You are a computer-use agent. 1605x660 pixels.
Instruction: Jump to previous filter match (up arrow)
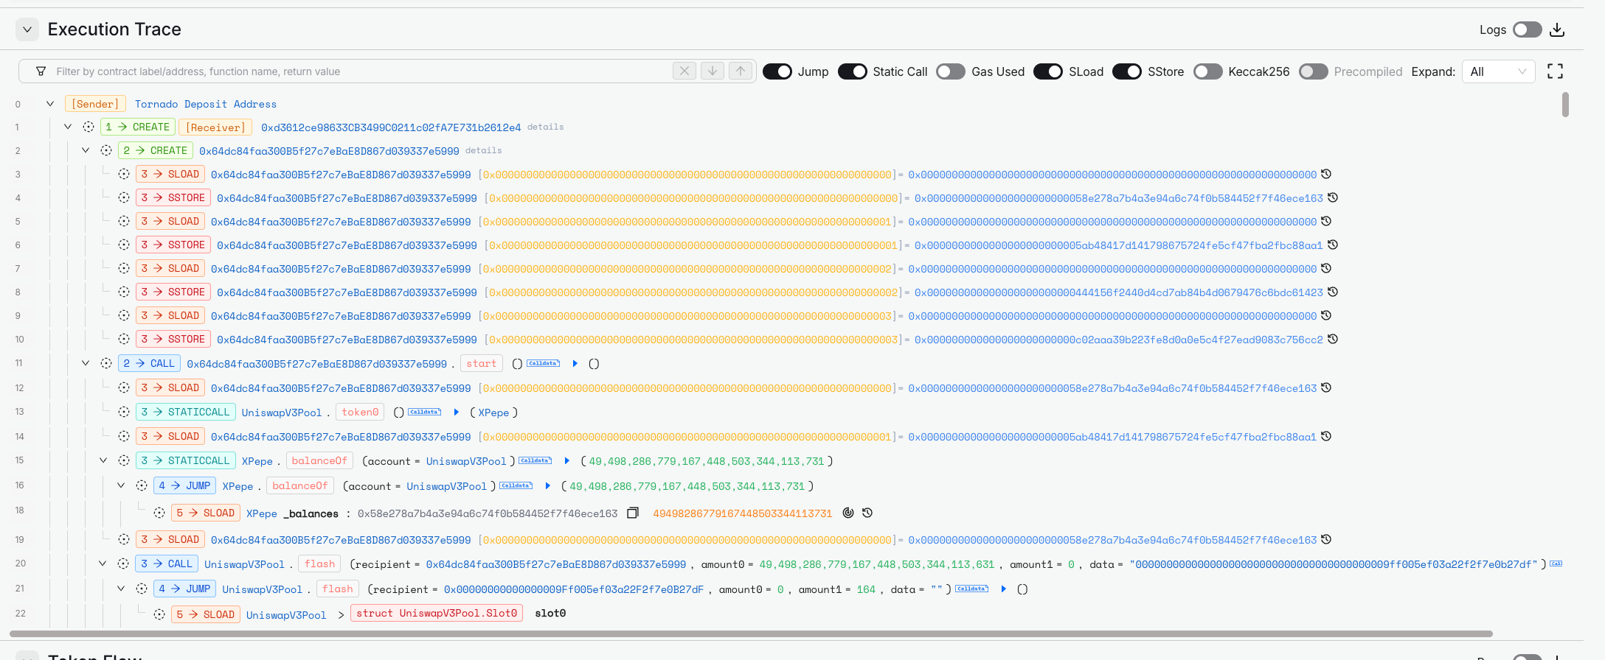click(x=741, y=71)
